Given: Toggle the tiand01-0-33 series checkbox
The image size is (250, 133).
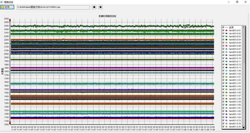Looking at the screenshot, I should [x=223, y=121].
